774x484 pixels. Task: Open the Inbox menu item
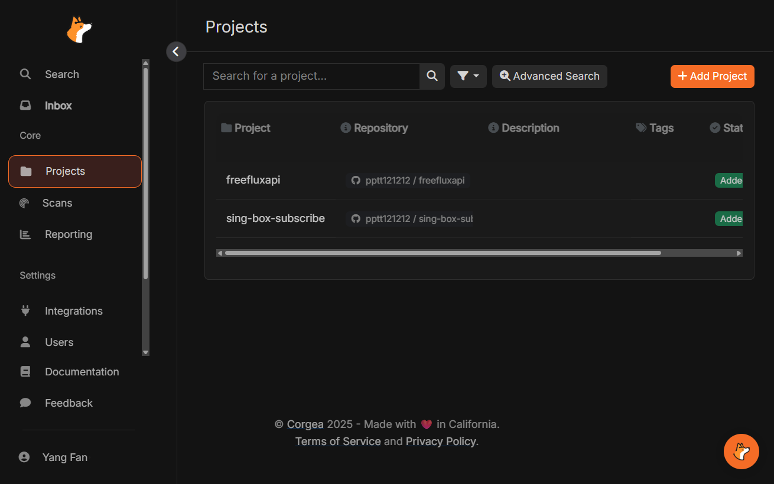58,106
